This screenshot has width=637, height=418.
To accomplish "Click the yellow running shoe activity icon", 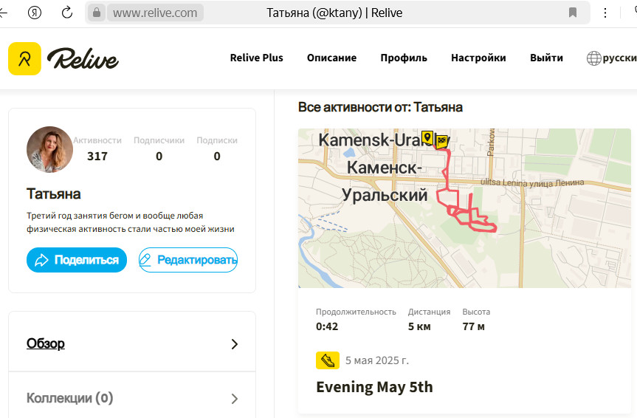I will coord(328,360).
